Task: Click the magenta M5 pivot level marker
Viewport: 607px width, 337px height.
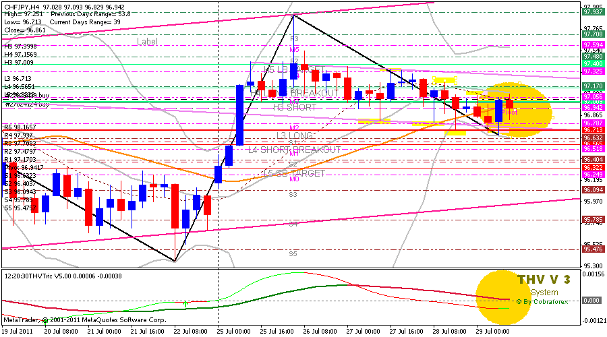Action: [x=294, y=50]
